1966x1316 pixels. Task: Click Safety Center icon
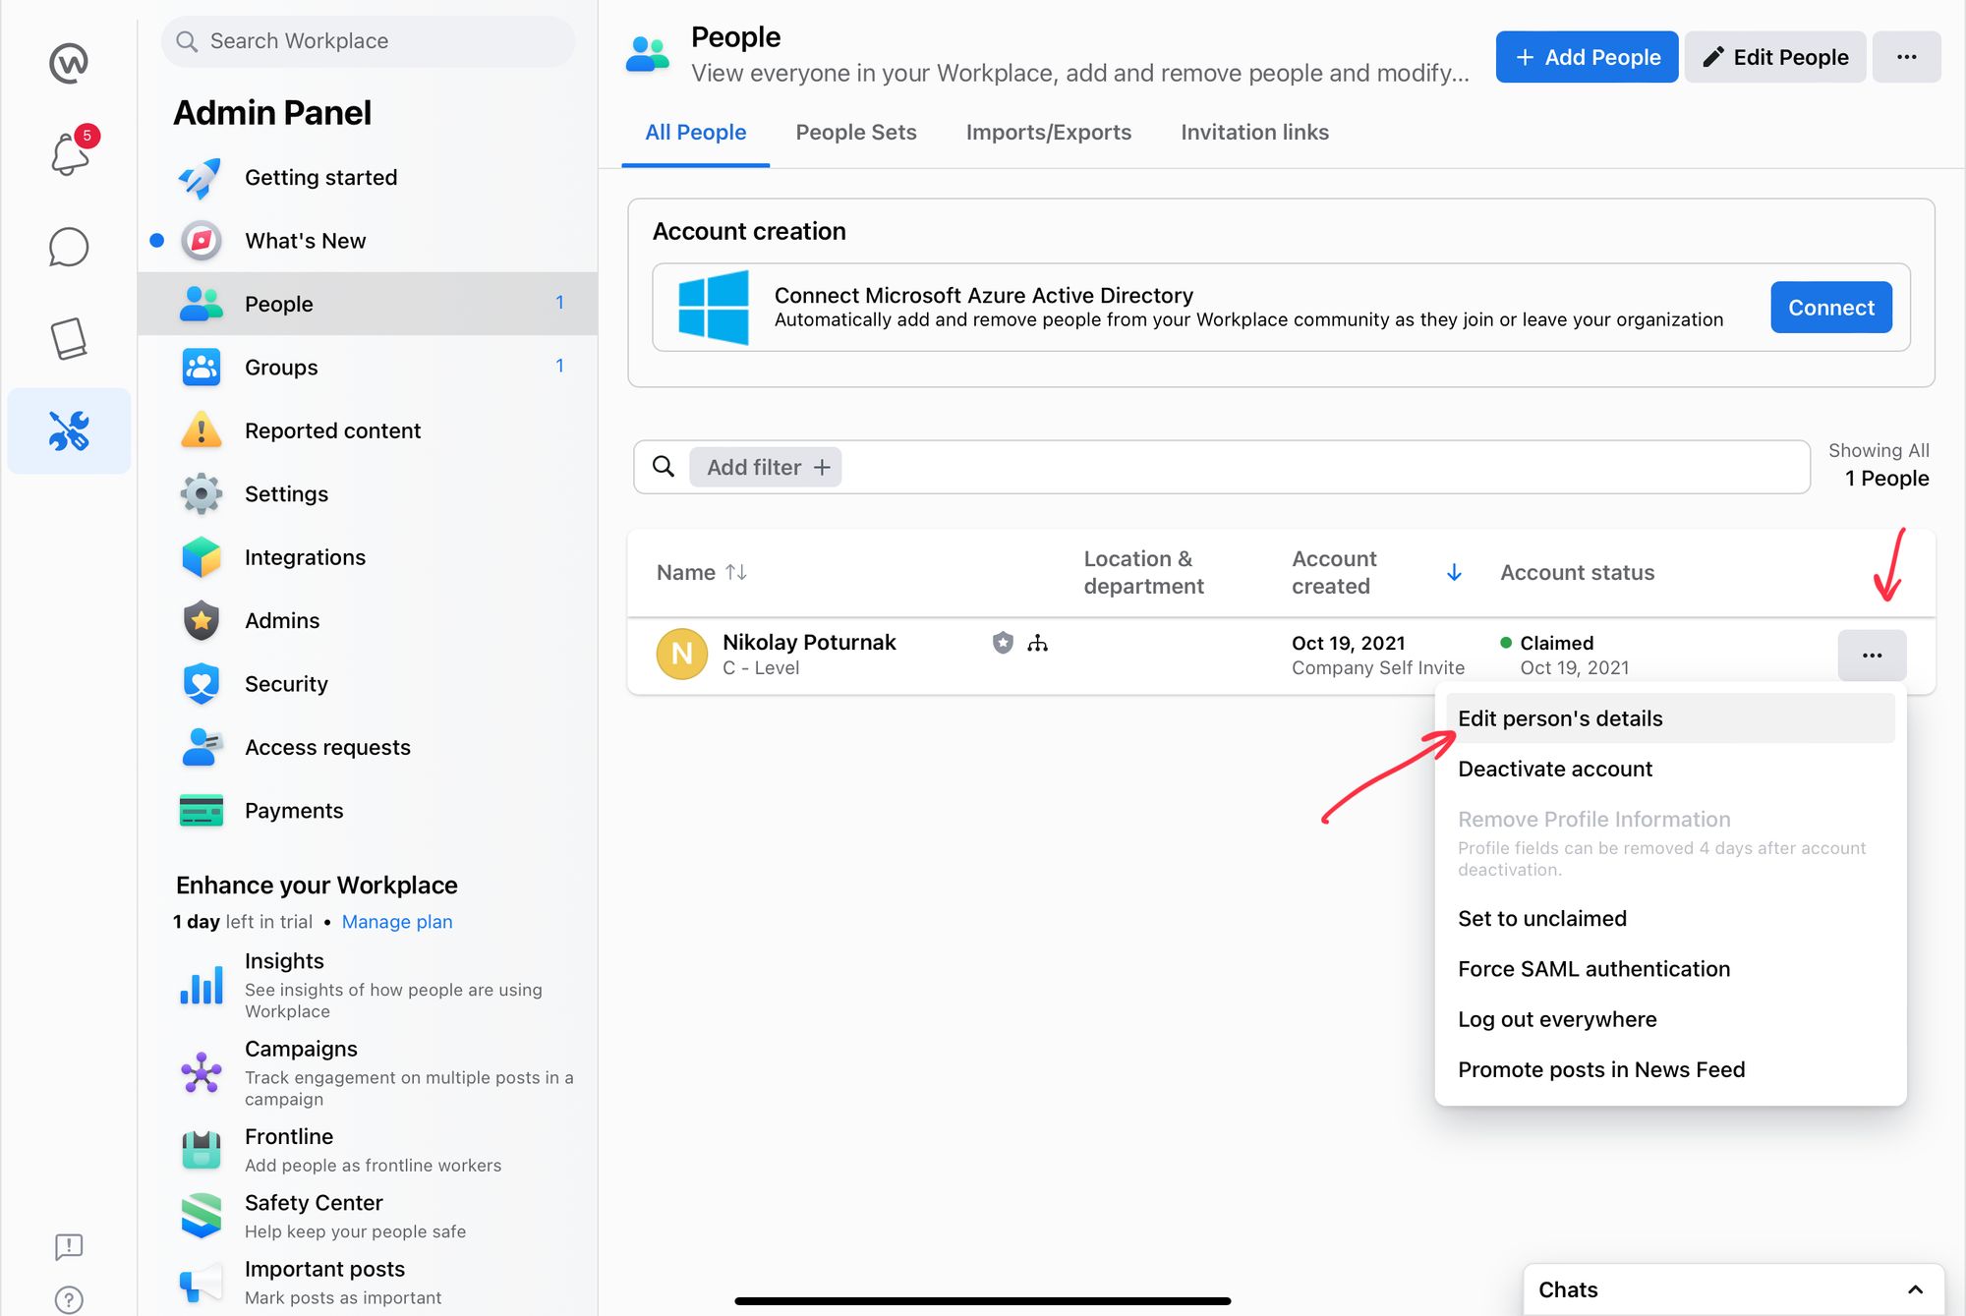coord(202,1216)
